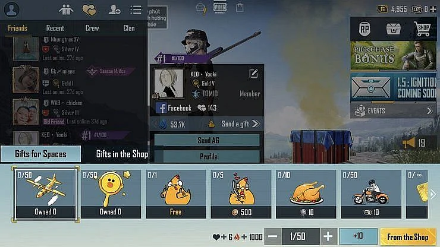Switch to Gifts in the Shop tab
Screen dimensions: 440x247
[x=122, y=154]
